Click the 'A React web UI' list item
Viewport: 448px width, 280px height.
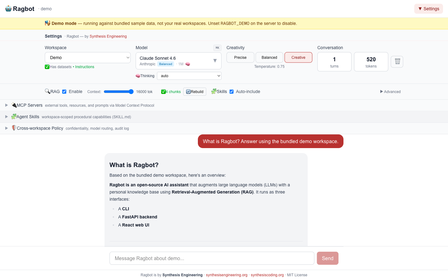[x=134, y=225]
